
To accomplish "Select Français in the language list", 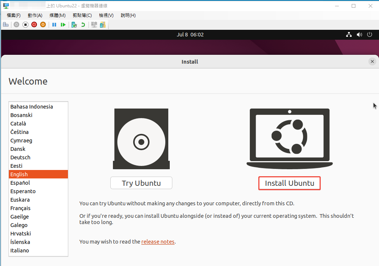I will tap(38, 208).
